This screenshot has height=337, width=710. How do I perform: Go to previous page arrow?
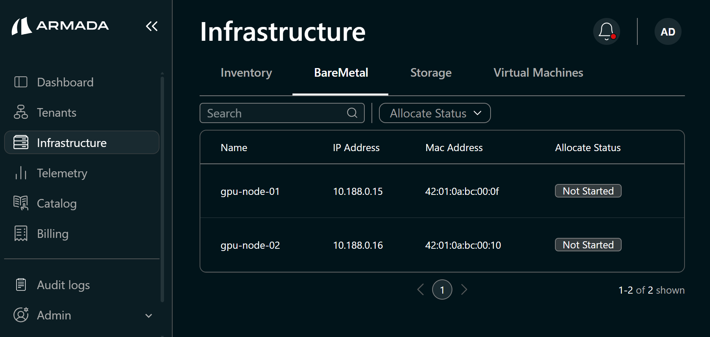[x=421, y=289]
